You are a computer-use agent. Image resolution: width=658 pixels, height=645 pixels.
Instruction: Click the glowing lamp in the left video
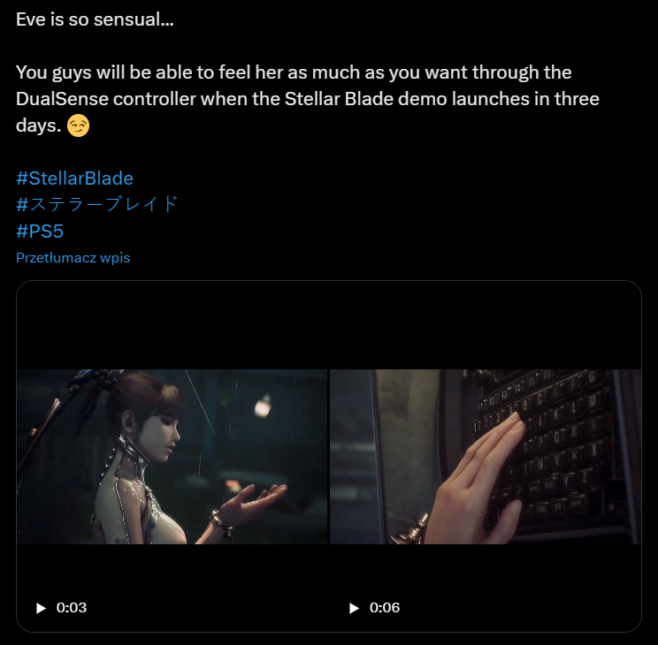pos(263,406)
